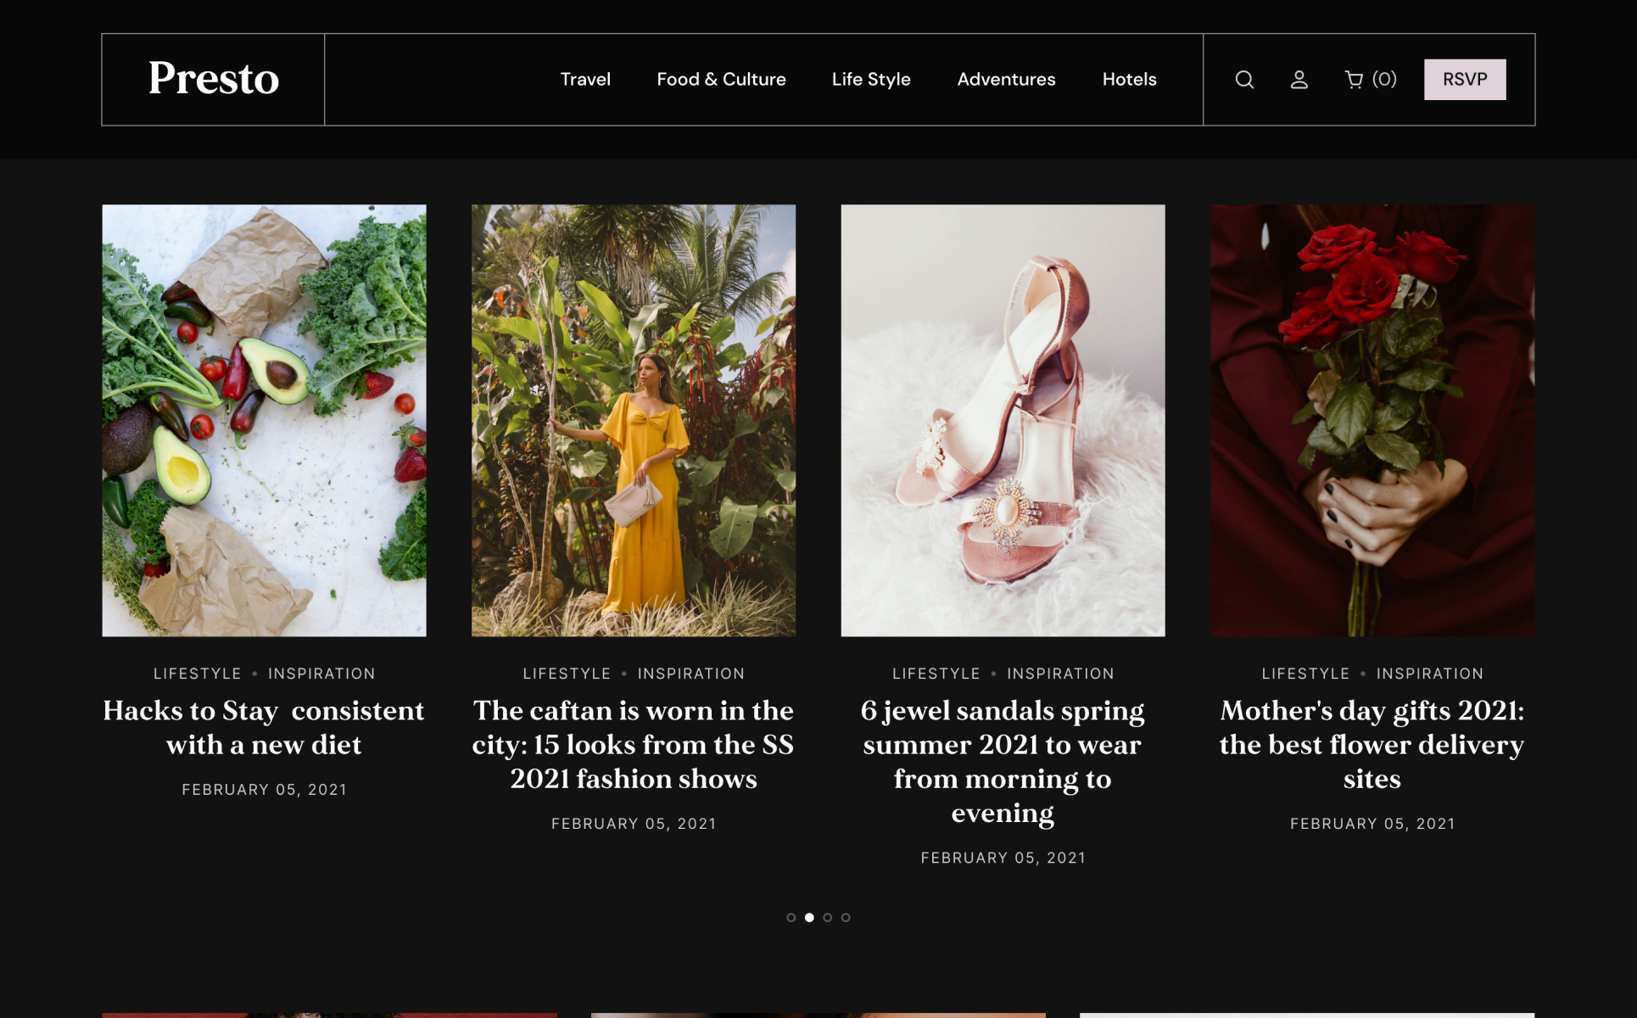
Task: Open the Hotels section
Action: [1129, 79]
